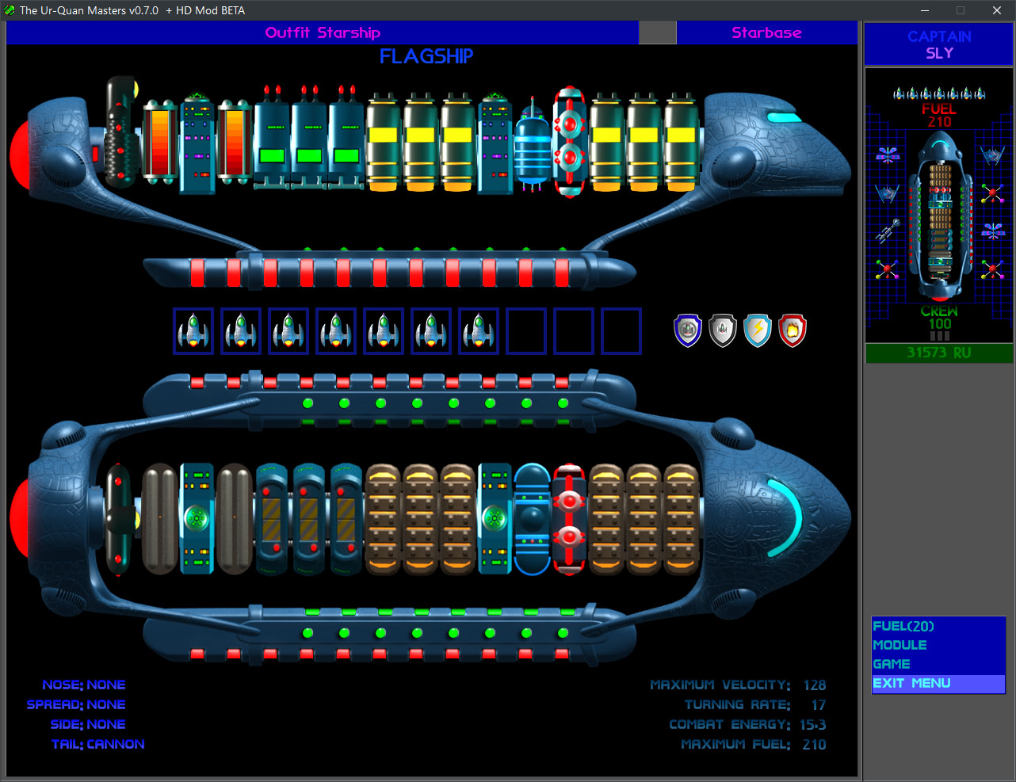Select the tail cannon in the lower ship view
Image resolution: width=1016 pixels, height=782 pixels.
[120, 519]
